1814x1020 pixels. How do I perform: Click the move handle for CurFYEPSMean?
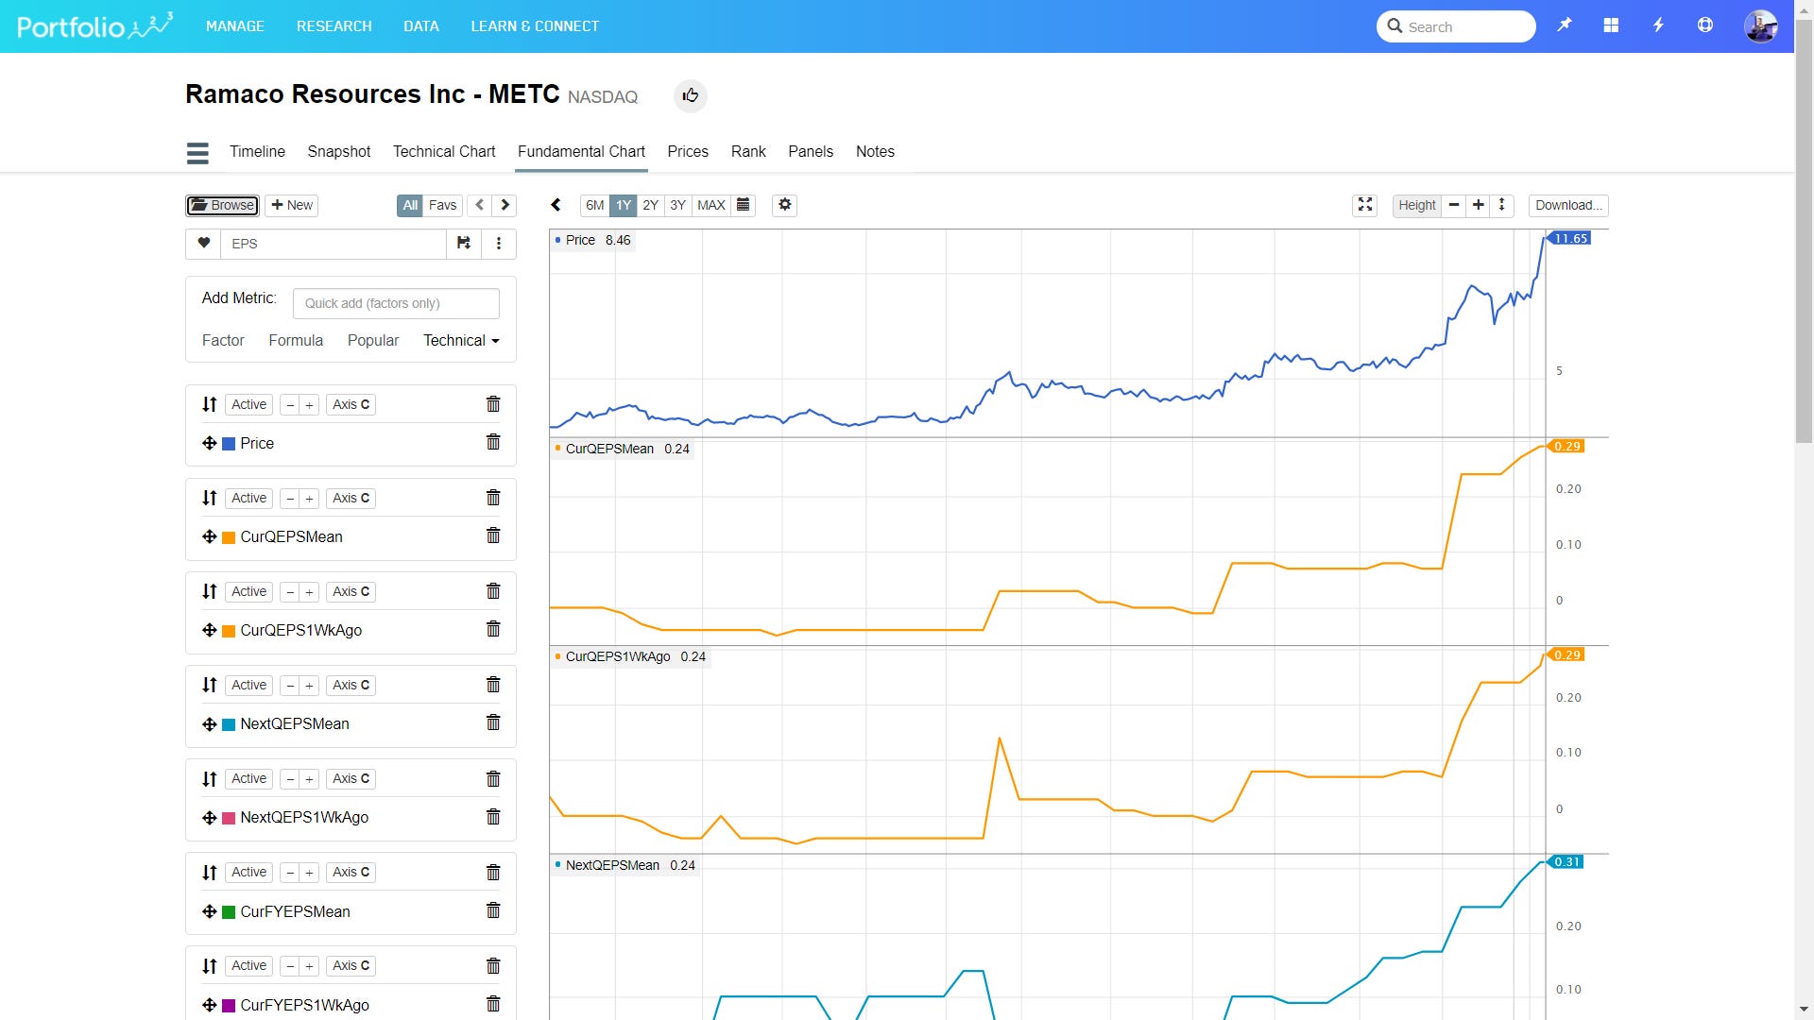(x=210, y=911)
